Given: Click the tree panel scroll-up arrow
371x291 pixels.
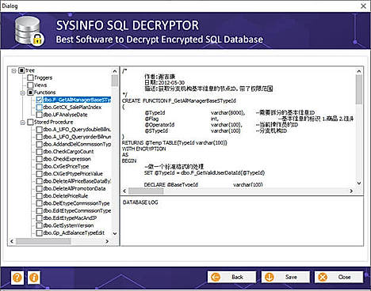Looking at the screenshot, I should [x=115, y=71].
